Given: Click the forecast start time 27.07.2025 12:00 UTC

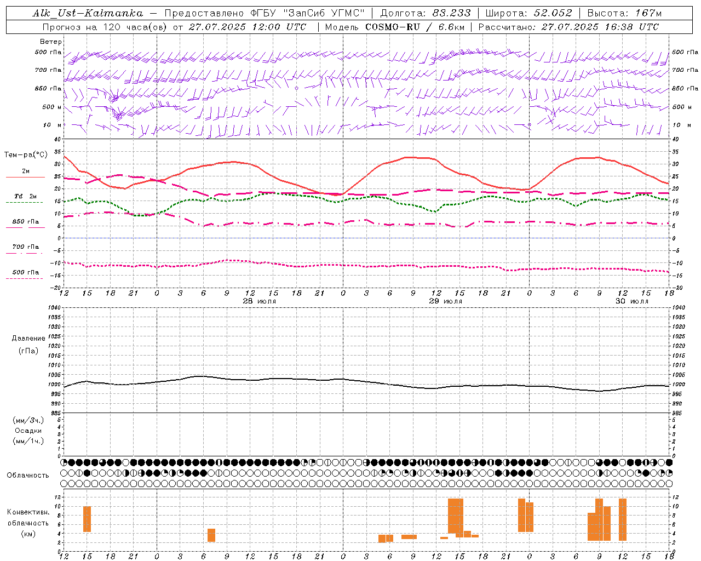Looking at the screenshot, I should tap(248, 27).
